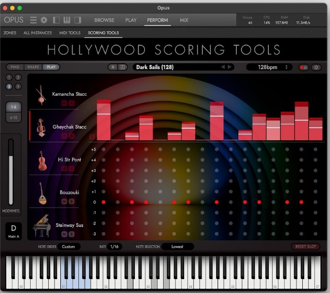Mute the Kamancha Stacc instrument
The image size is (330, 293).
[64, 103]
